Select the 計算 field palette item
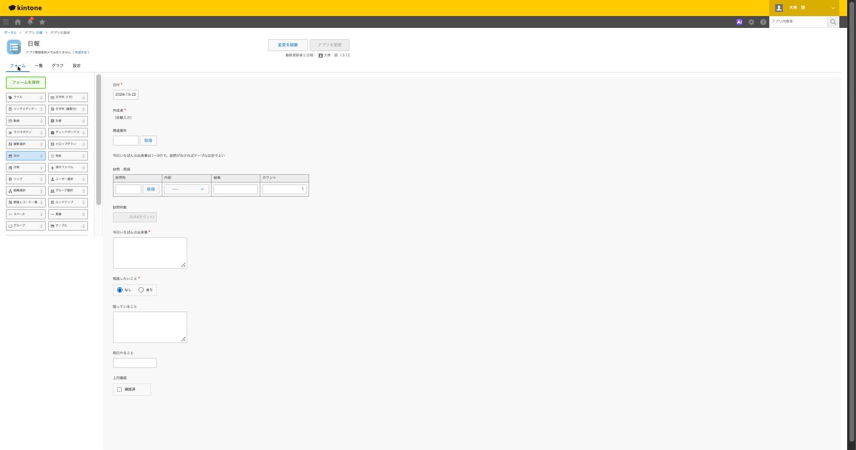The image size is (856, 450). click(68, 121)
